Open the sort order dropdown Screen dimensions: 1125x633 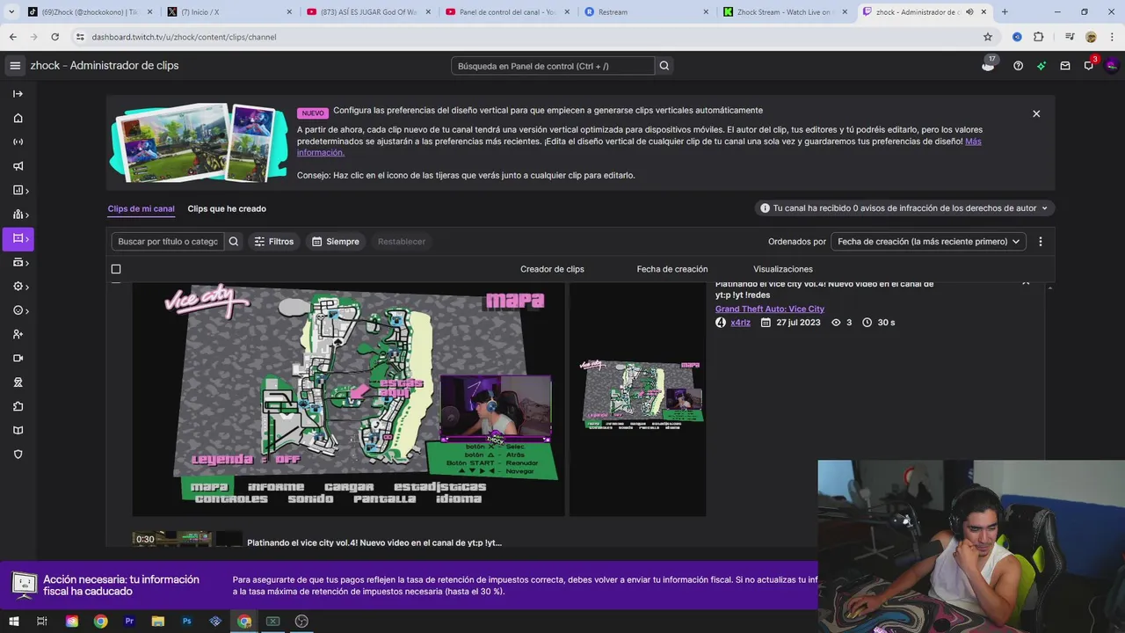pos(928,242)
